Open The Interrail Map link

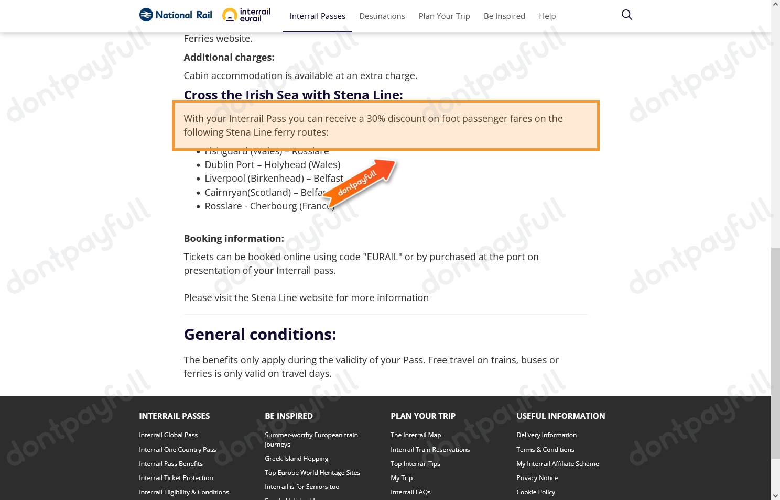coord(416,435)
